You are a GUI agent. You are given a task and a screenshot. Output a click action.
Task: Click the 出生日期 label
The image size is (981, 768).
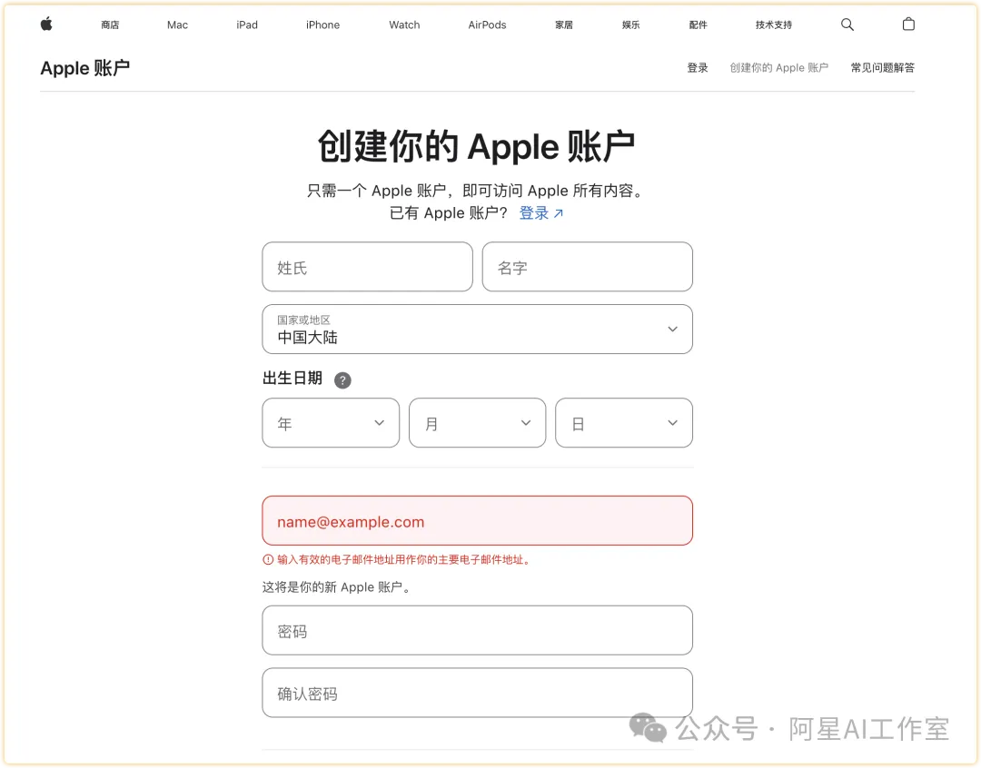pos(292,379)
